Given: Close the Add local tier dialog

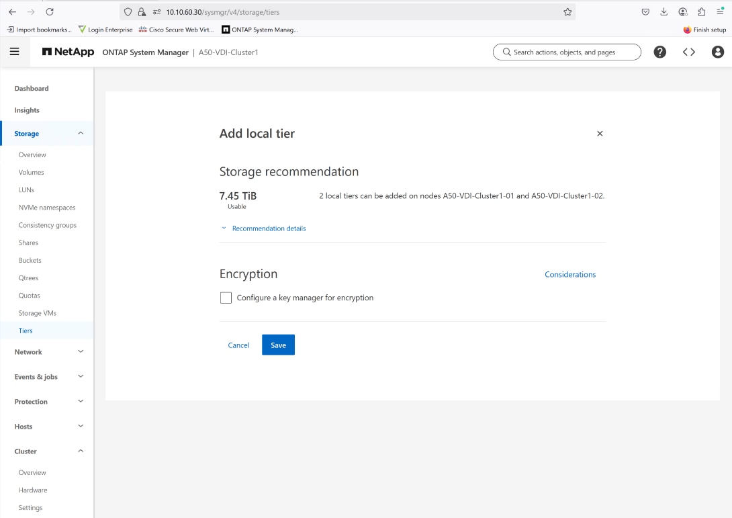Looking at the screenshot, I should click(600, 134).
